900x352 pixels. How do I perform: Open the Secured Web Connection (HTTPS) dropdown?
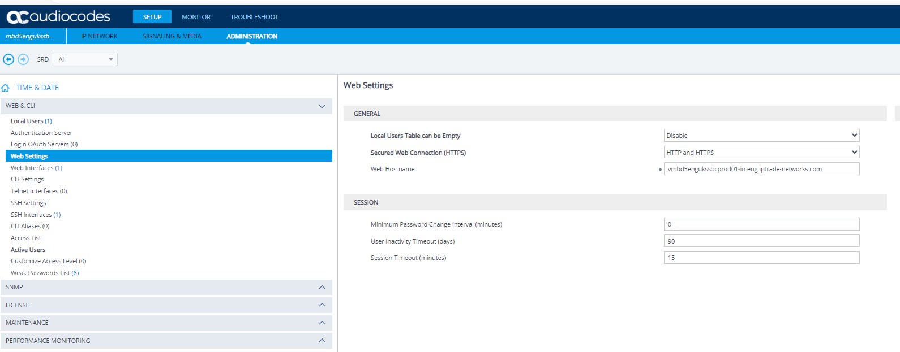761,153
